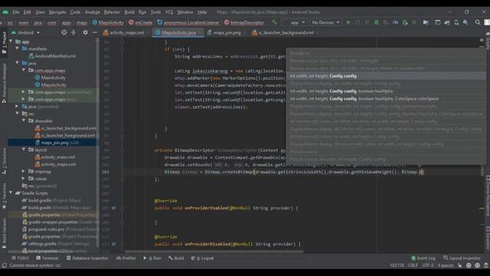Expand the java generated folder
This screenshot has width=490, height=276.
tap(17, 107)
